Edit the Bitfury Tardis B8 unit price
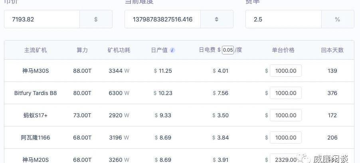The image size is (360, 163). pos(285,93)
